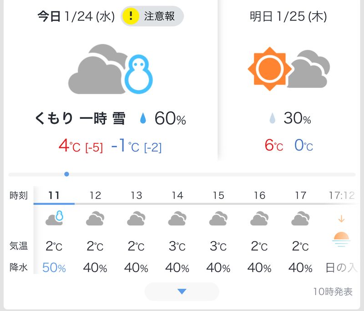Click the blue dot on timeline slider
Image resolution: width=364 pixels, height=311 pixels.
(67, 174)
